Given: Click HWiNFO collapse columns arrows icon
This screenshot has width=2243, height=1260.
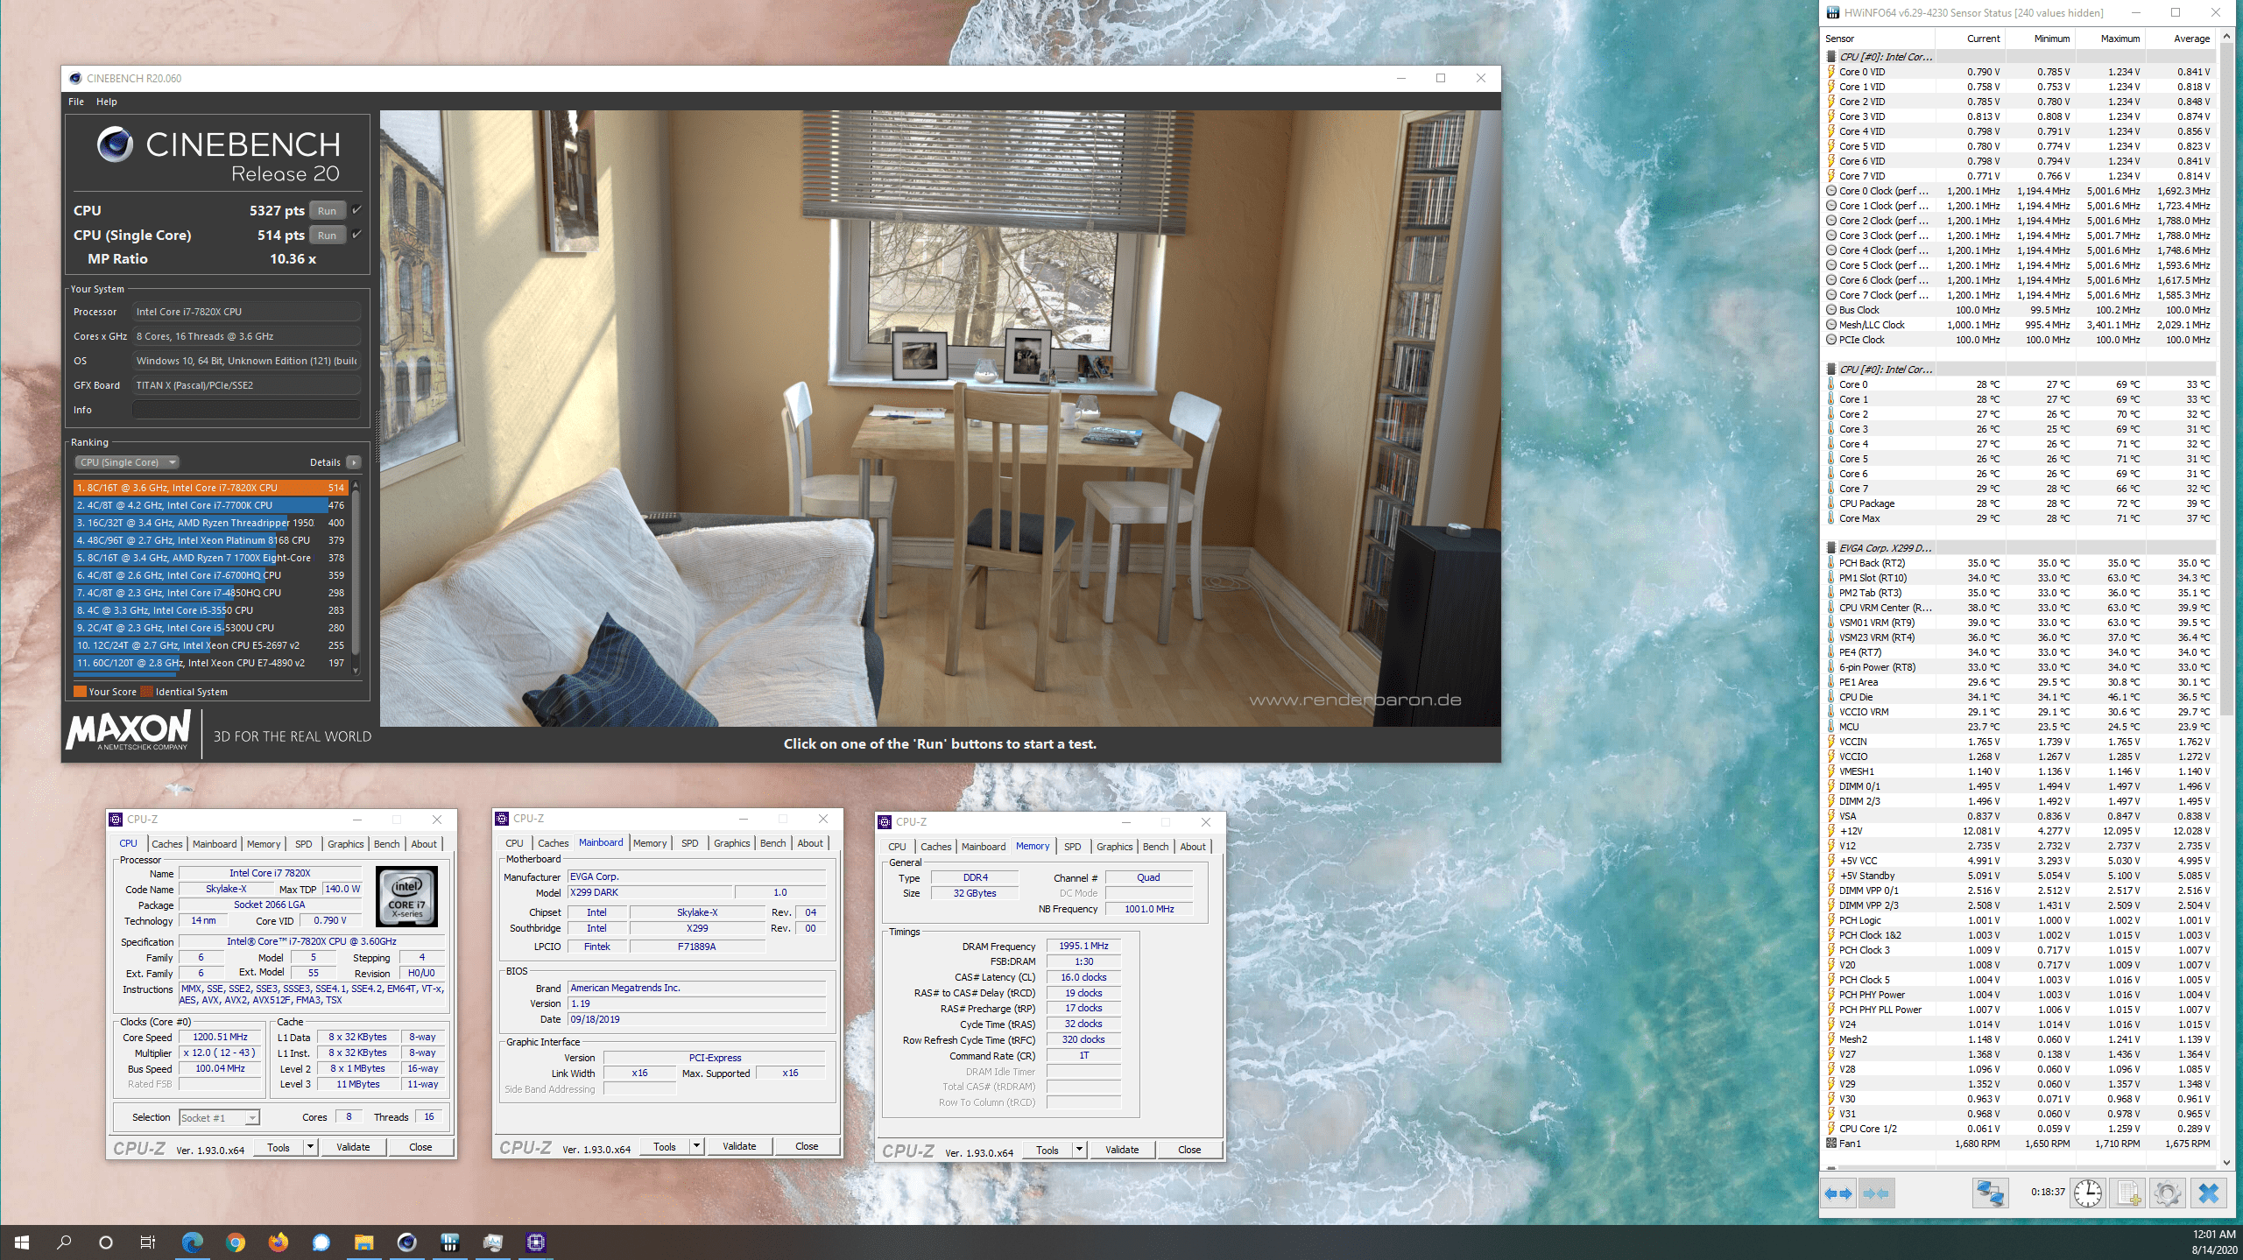Looking at the screenshot, I should (x=1876, y=1193).
